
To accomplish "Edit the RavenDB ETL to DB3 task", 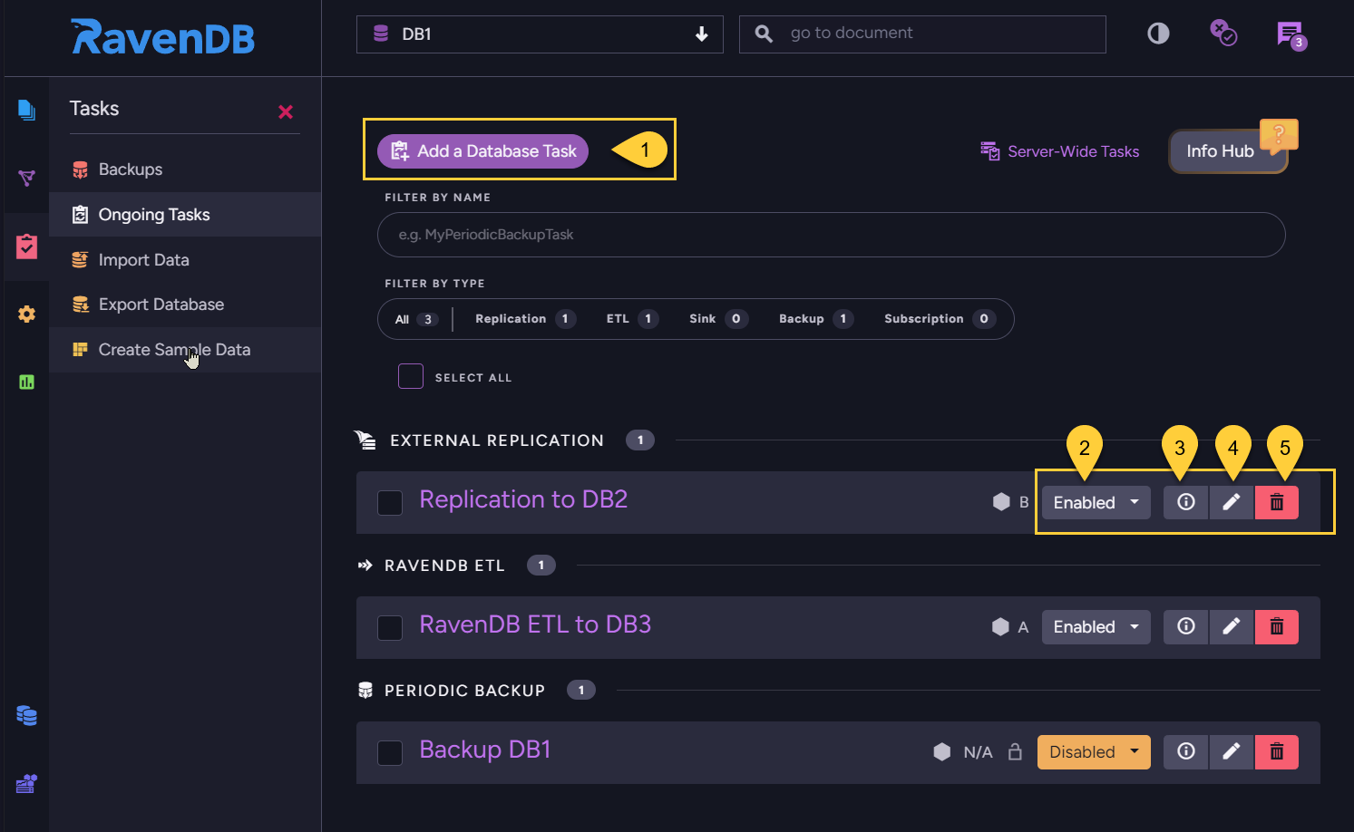I will coord(1231,626).
